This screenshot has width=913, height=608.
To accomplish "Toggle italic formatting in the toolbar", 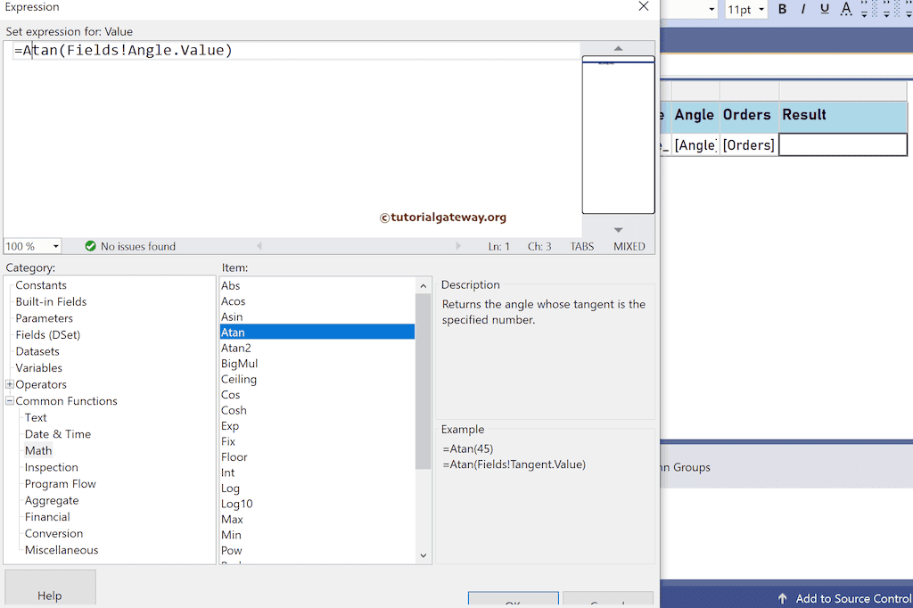I will (x=803, y=10).
